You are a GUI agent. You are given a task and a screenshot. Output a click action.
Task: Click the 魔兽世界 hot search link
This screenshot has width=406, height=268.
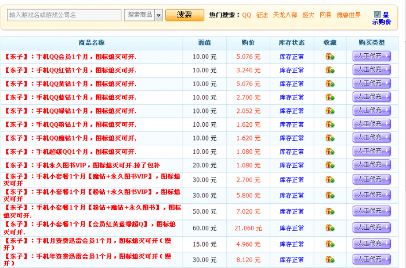(349, 15)
